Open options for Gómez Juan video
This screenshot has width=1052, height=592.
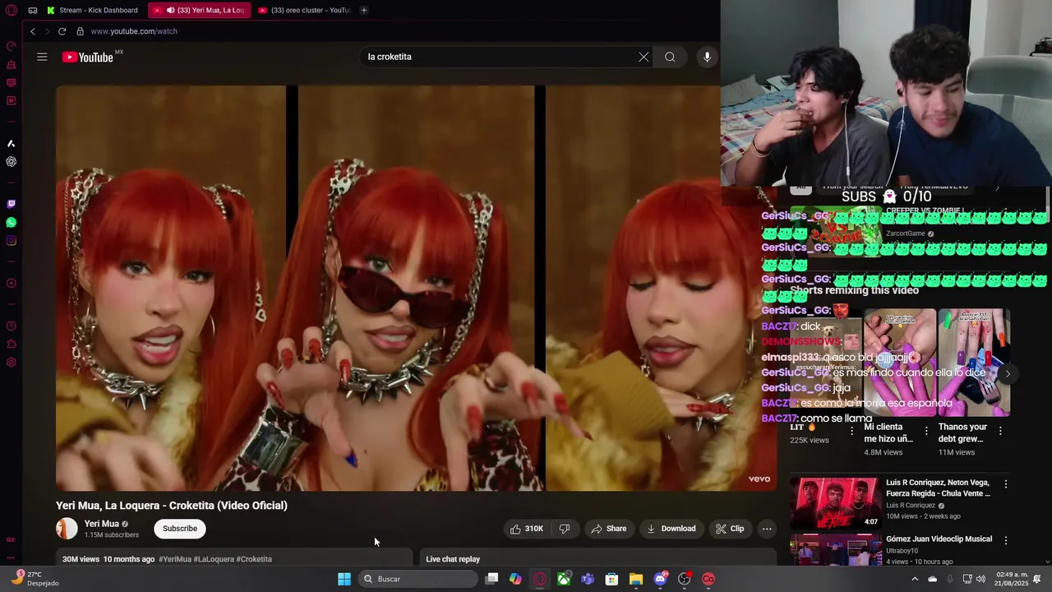pos(1005,540)
